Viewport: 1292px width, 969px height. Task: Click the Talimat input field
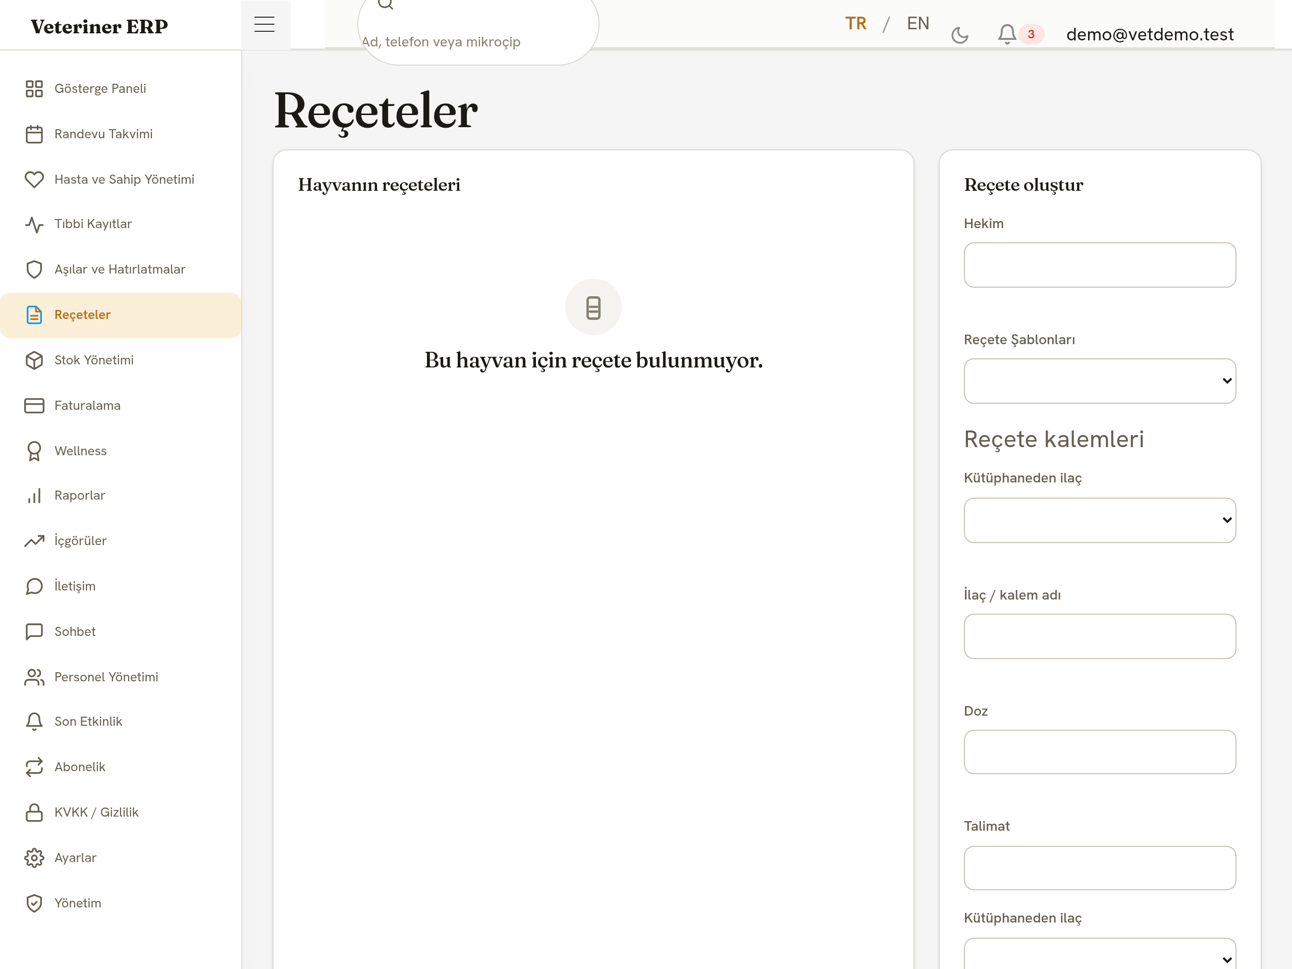pyautogui.click(x=1099, y=869)
